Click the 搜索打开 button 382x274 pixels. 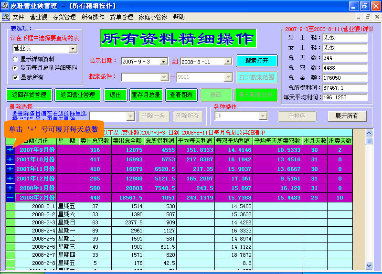(x=257, y=61)
